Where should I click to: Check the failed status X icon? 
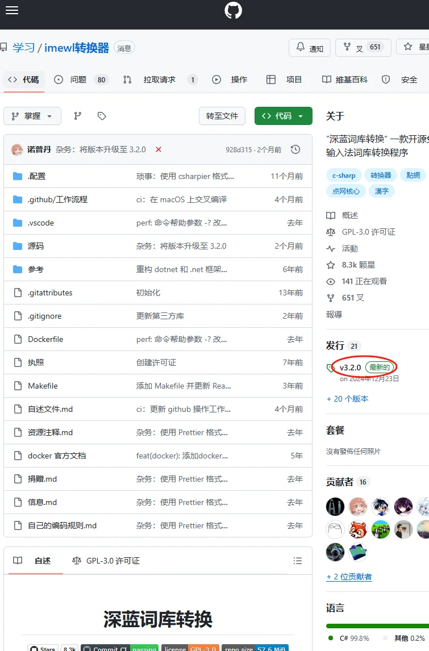pyautogui.click(x=158, y=149)
